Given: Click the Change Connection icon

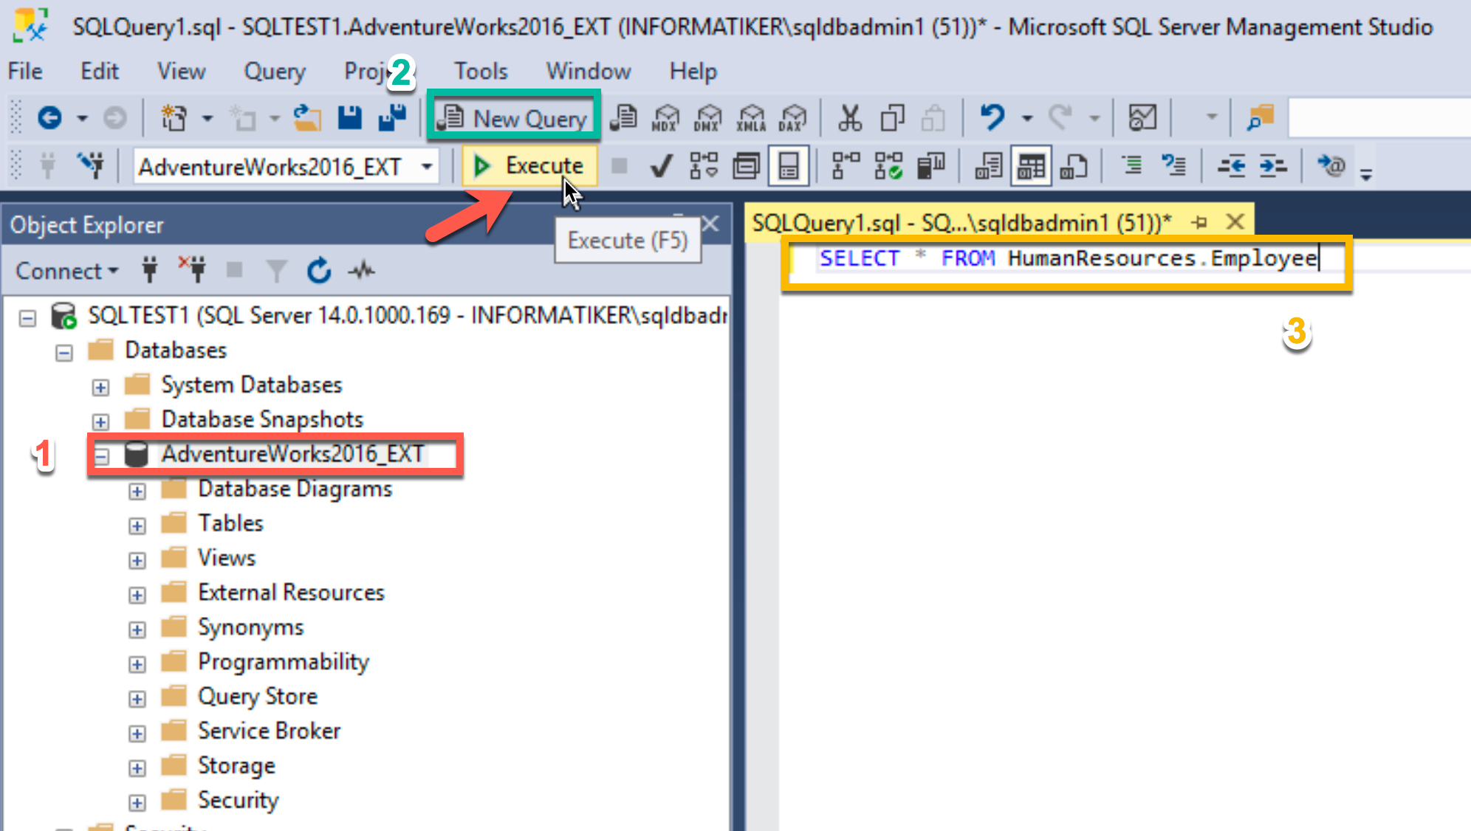Looking at the screenshot, I should pos(92,165).
